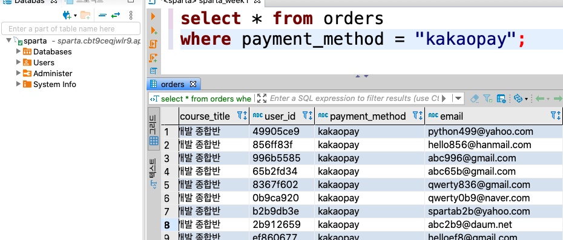Expand the System Info folder
This screenshot has height=240, width=563.
point(19,84)
